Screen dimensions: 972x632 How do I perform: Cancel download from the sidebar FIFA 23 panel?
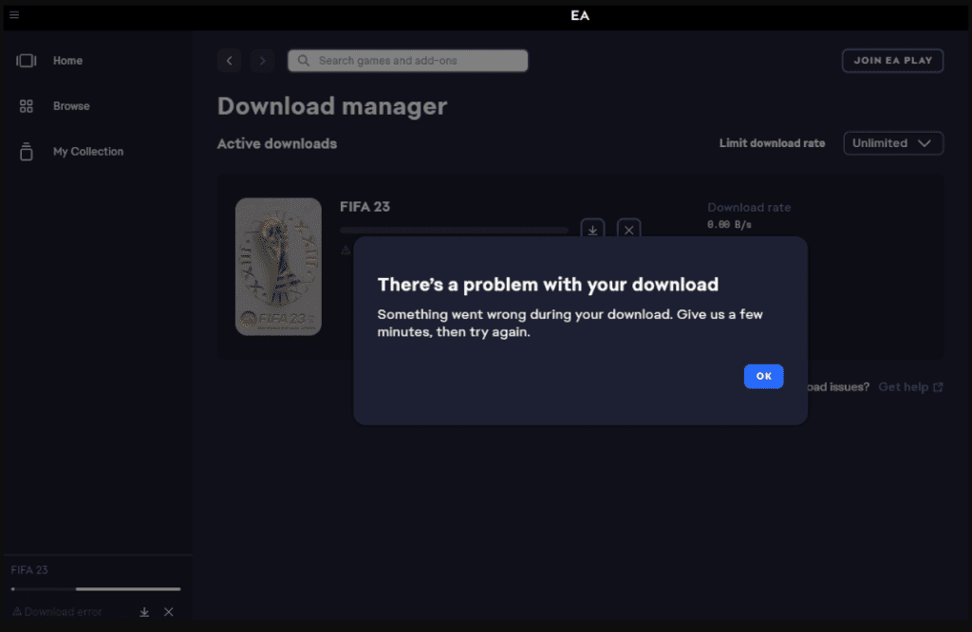[169, 612]
